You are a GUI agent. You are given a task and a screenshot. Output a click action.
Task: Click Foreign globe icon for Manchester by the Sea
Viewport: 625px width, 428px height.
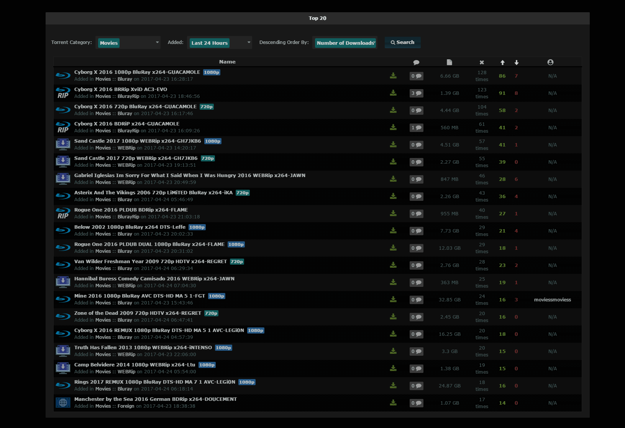tap(63, 403)
